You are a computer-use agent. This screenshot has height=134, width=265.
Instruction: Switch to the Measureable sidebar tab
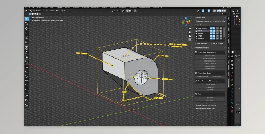pos(228,83)
